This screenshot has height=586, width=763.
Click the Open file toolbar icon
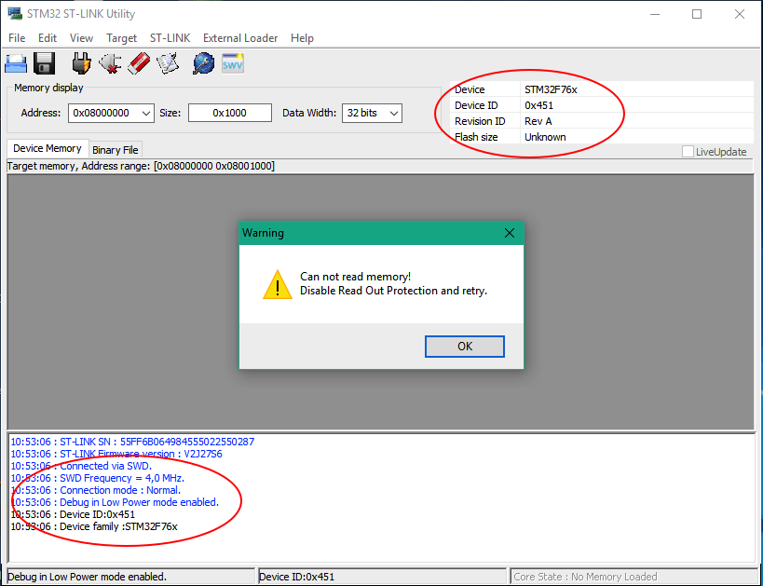(x=16, y=63)
